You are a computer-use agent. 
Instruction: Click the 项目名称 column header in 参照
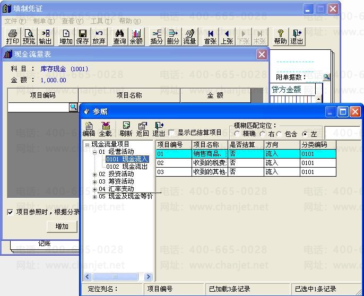coord(210,145)
